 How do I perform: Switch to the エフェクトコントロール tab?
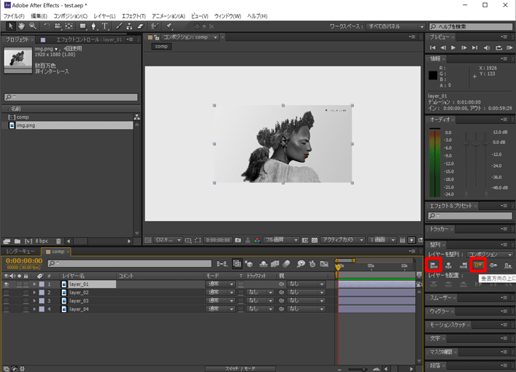pyautogui.click(x=89, y=39)
